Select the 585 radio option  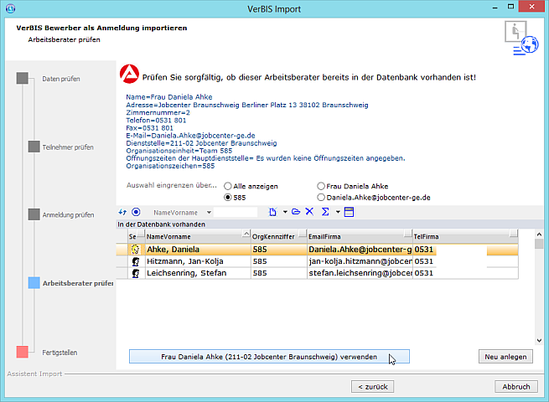[x=228, y=198]
